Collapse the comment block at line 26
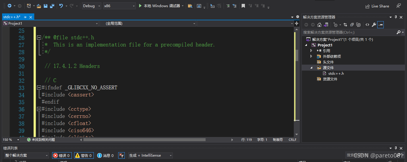This screenshot has height=162, width=407. (x=39, y=38)
